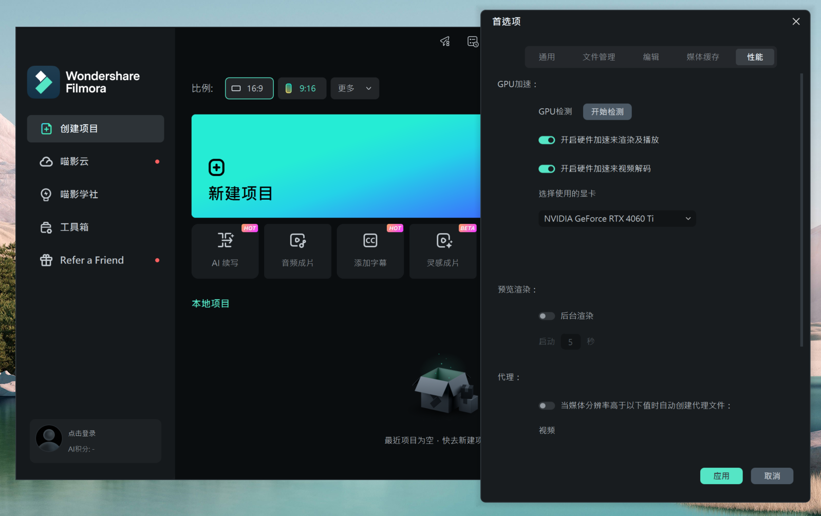Image resolution: width=821 pixels, height=516 pixels.
Task: Enable the 后台渲染 background render switch
Action: click(547, 316)
